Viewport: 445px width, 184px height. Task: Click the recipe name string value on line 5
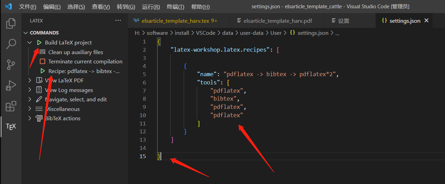(x=280, y=74)
